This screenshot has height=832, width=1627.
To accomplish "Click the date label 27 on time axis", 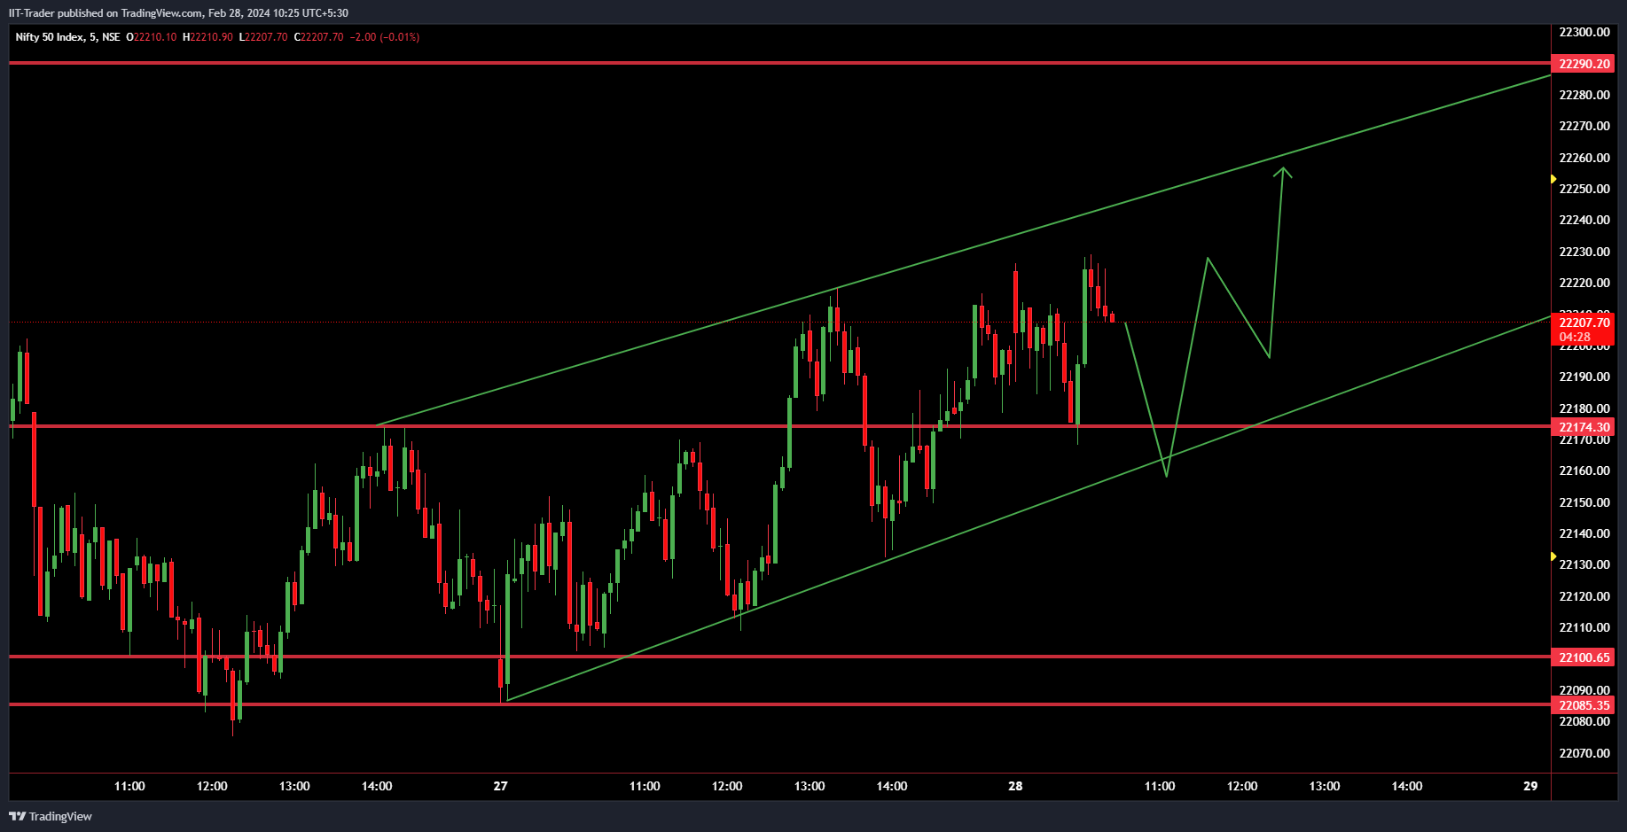I will tap(501, 786).
